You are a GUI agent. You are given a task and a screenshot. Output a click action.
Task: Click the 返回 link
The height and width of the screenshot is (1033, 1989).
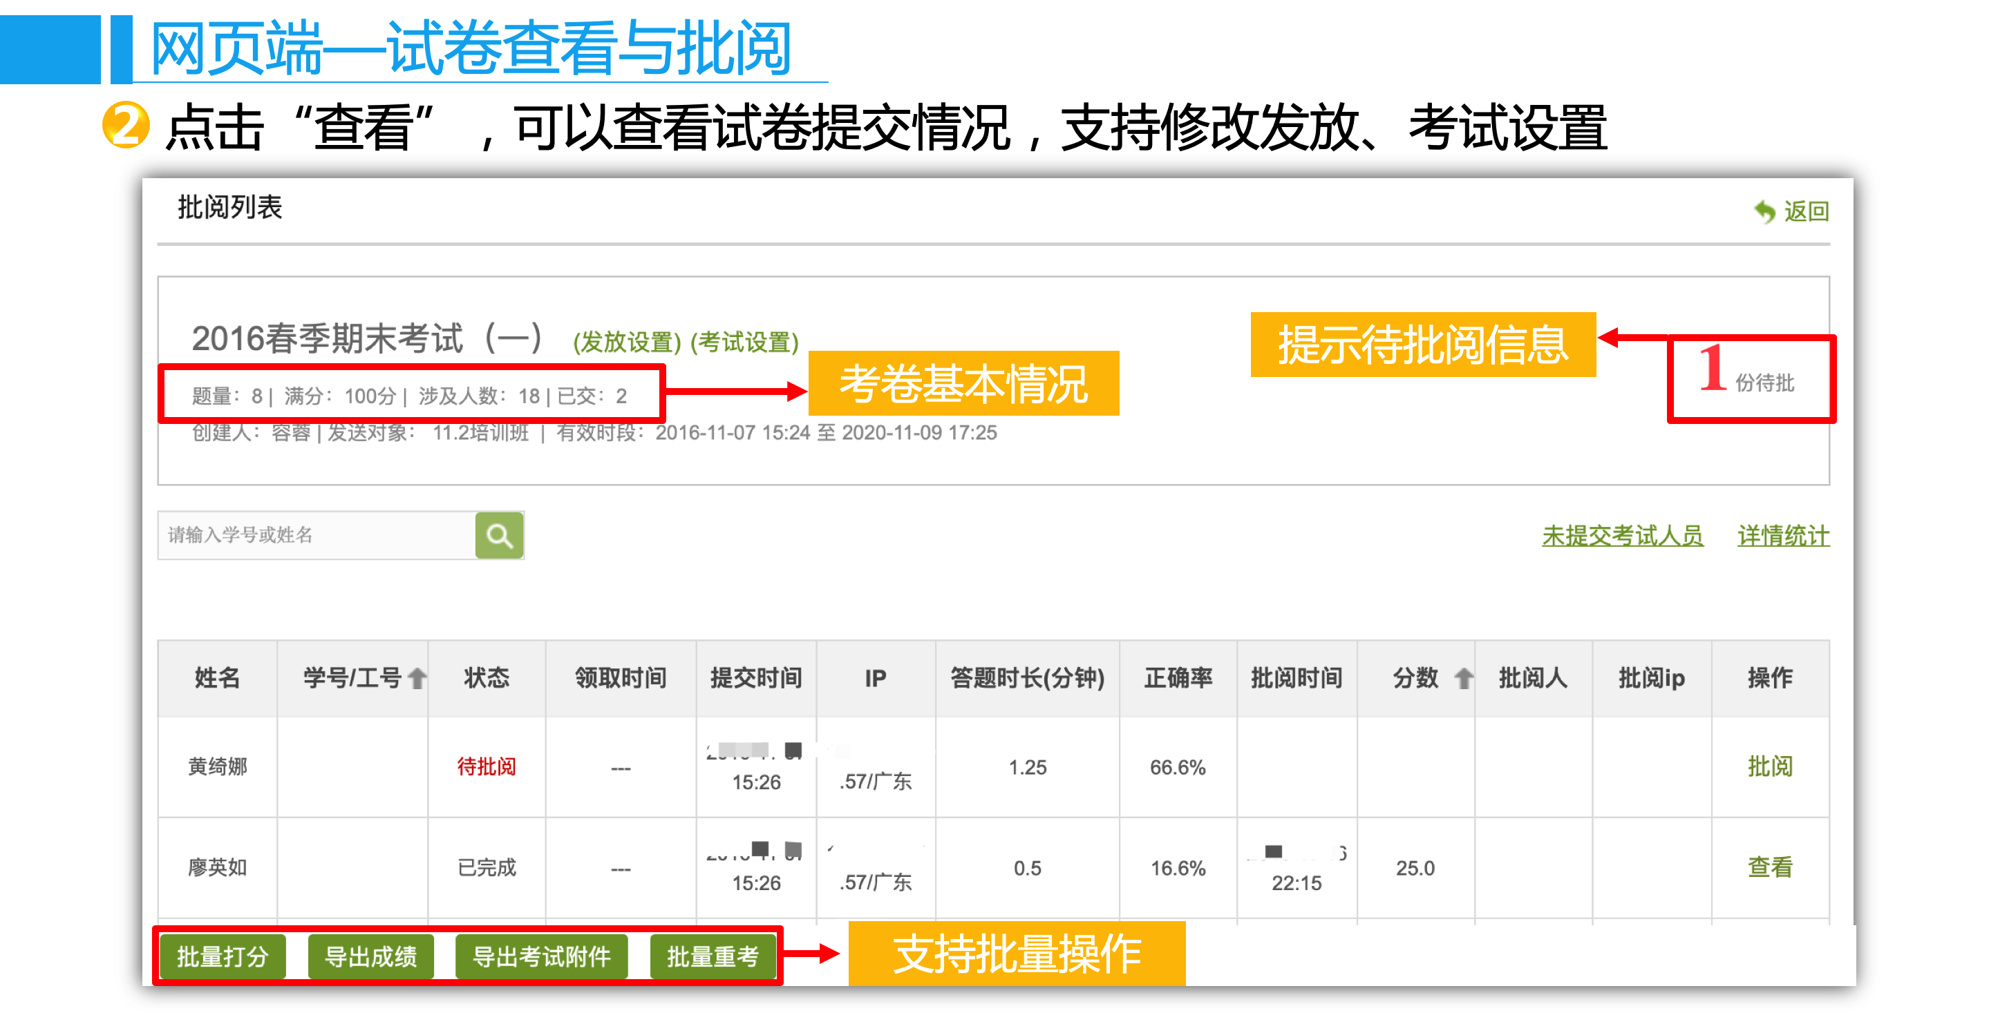(x=1806, y=211)
